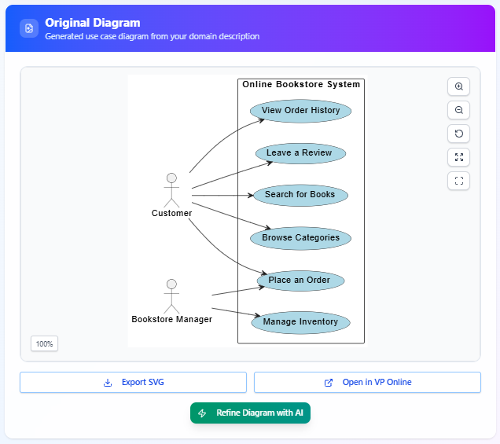Screen dimensions: 500x444
Task: Click the 100% zoom level indicator
Action: tap(45, 343)
